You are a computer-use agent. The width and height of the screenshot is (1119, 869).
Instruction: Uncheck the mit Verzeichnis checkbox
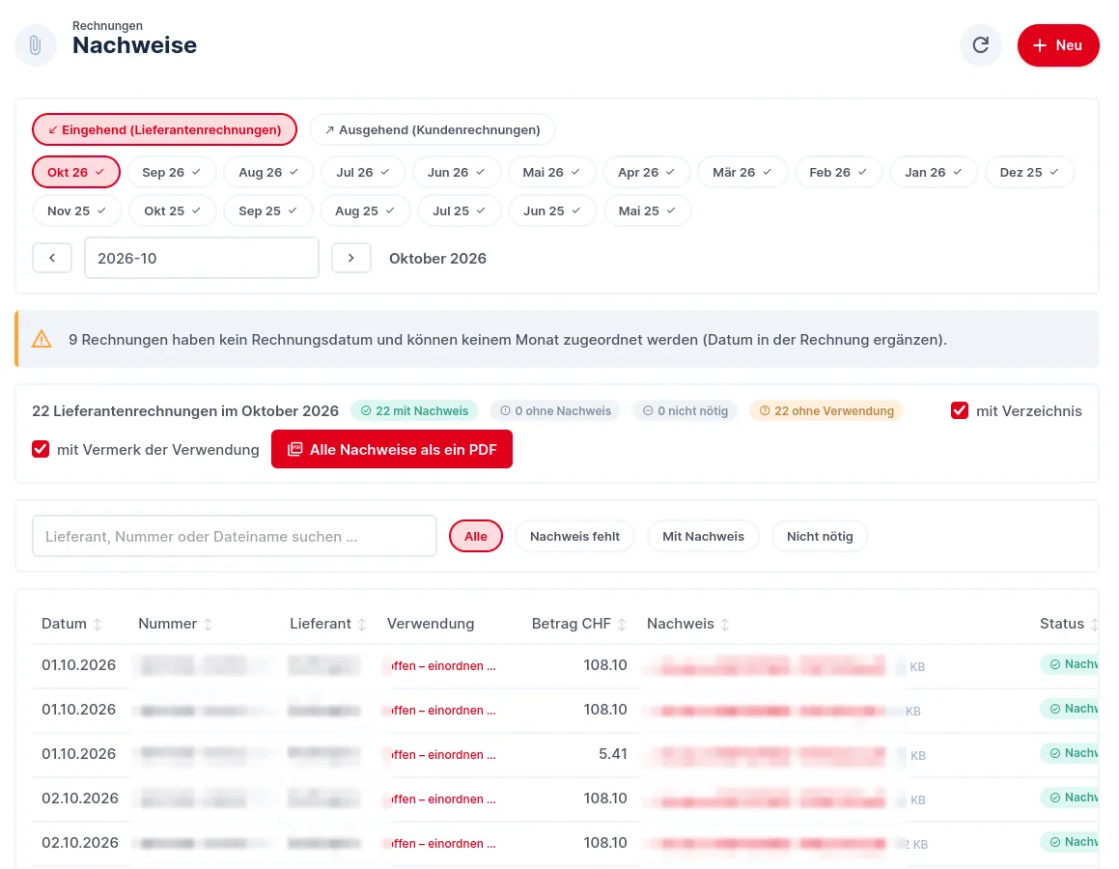pyautogui.click(x=960, y=411)
